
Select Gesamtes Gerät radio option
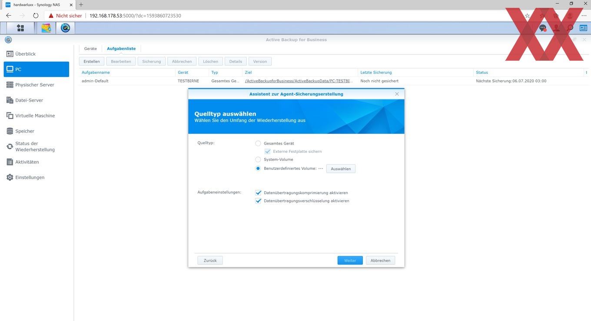coord(258,143)
